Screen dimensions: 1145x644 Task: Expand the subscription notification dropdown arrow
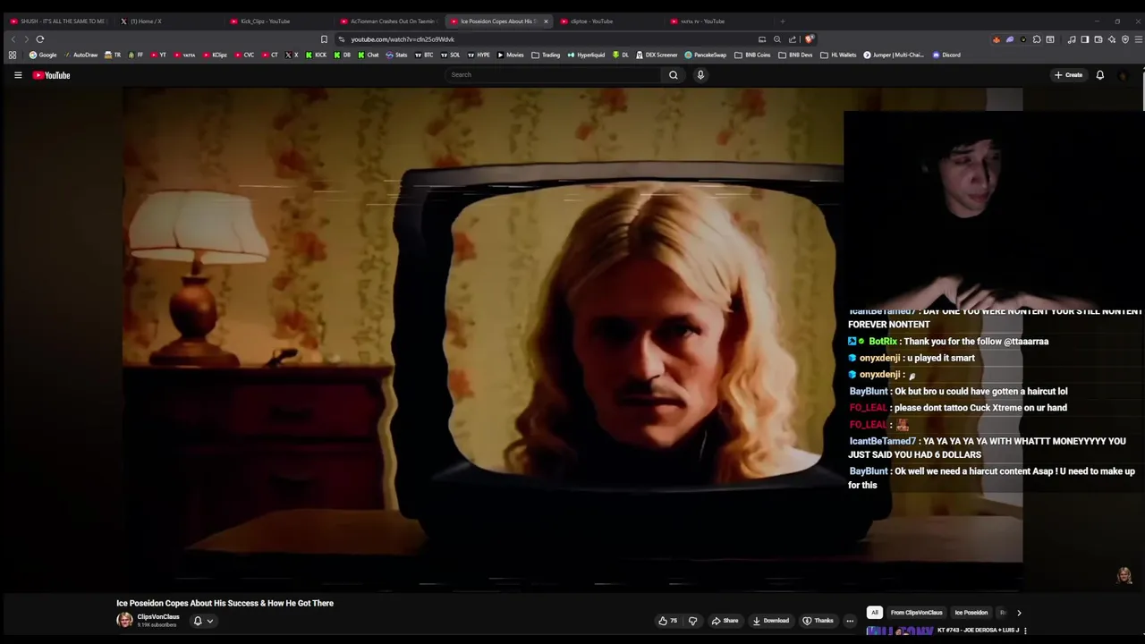210,621
